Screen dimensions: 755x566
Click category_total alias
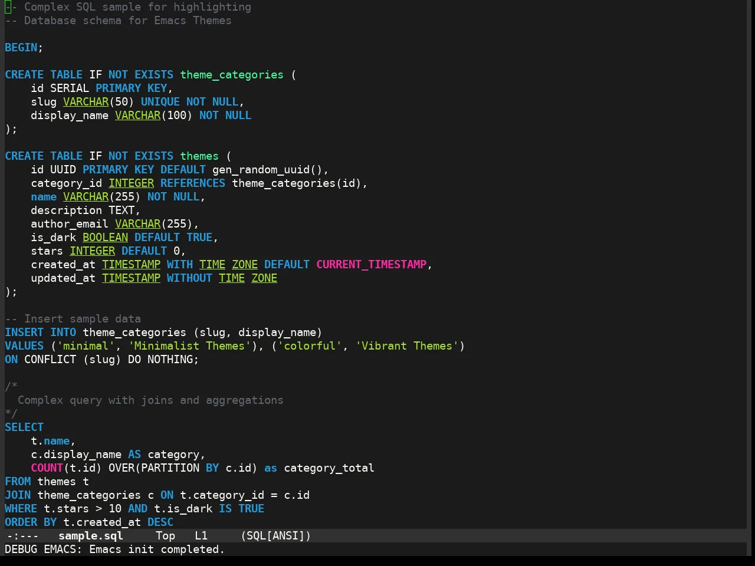[x=329, y=468]
